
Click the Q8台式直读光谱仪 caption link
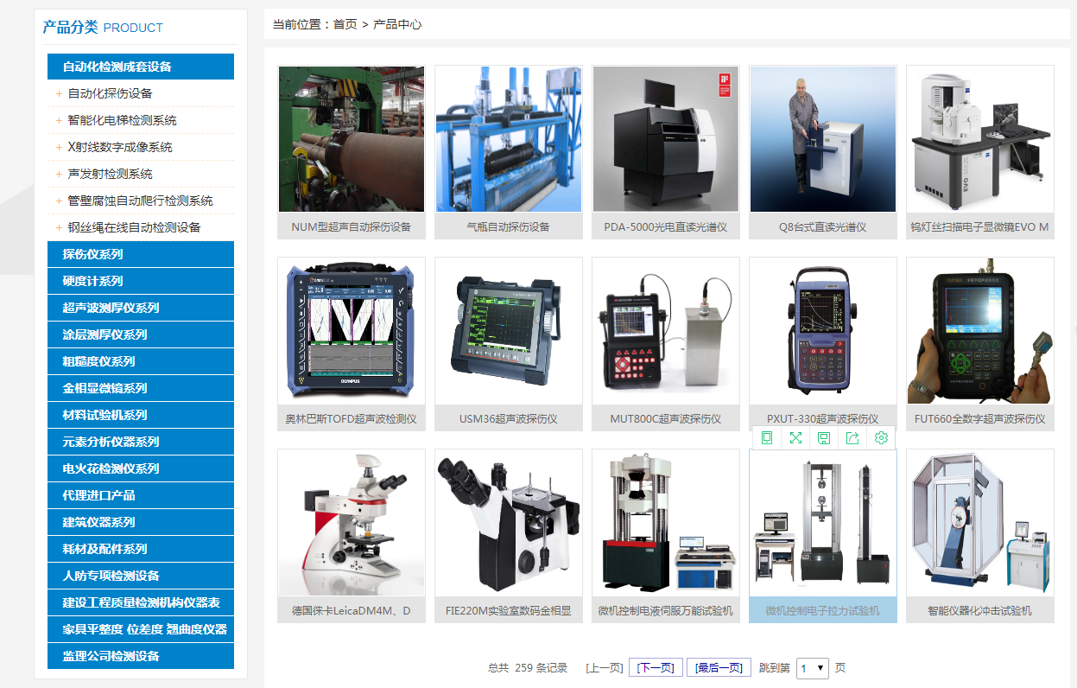823,227
